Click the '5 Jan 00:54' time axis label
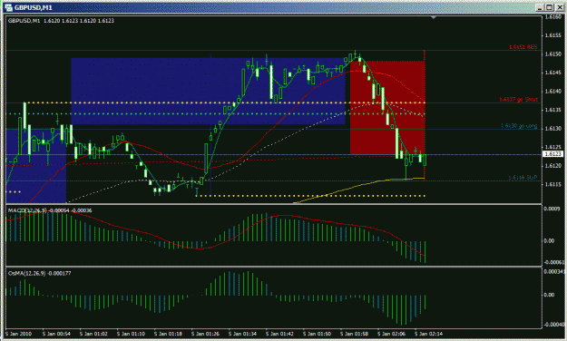 pyautogui.click(x=57, y=334)
